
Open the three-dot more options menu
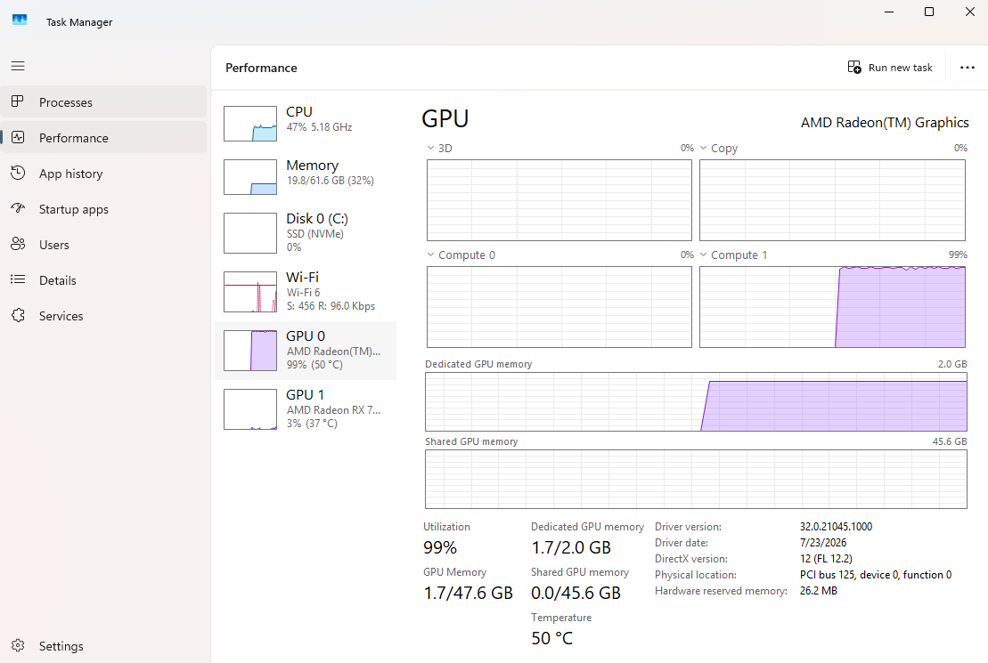coord(968,68)
